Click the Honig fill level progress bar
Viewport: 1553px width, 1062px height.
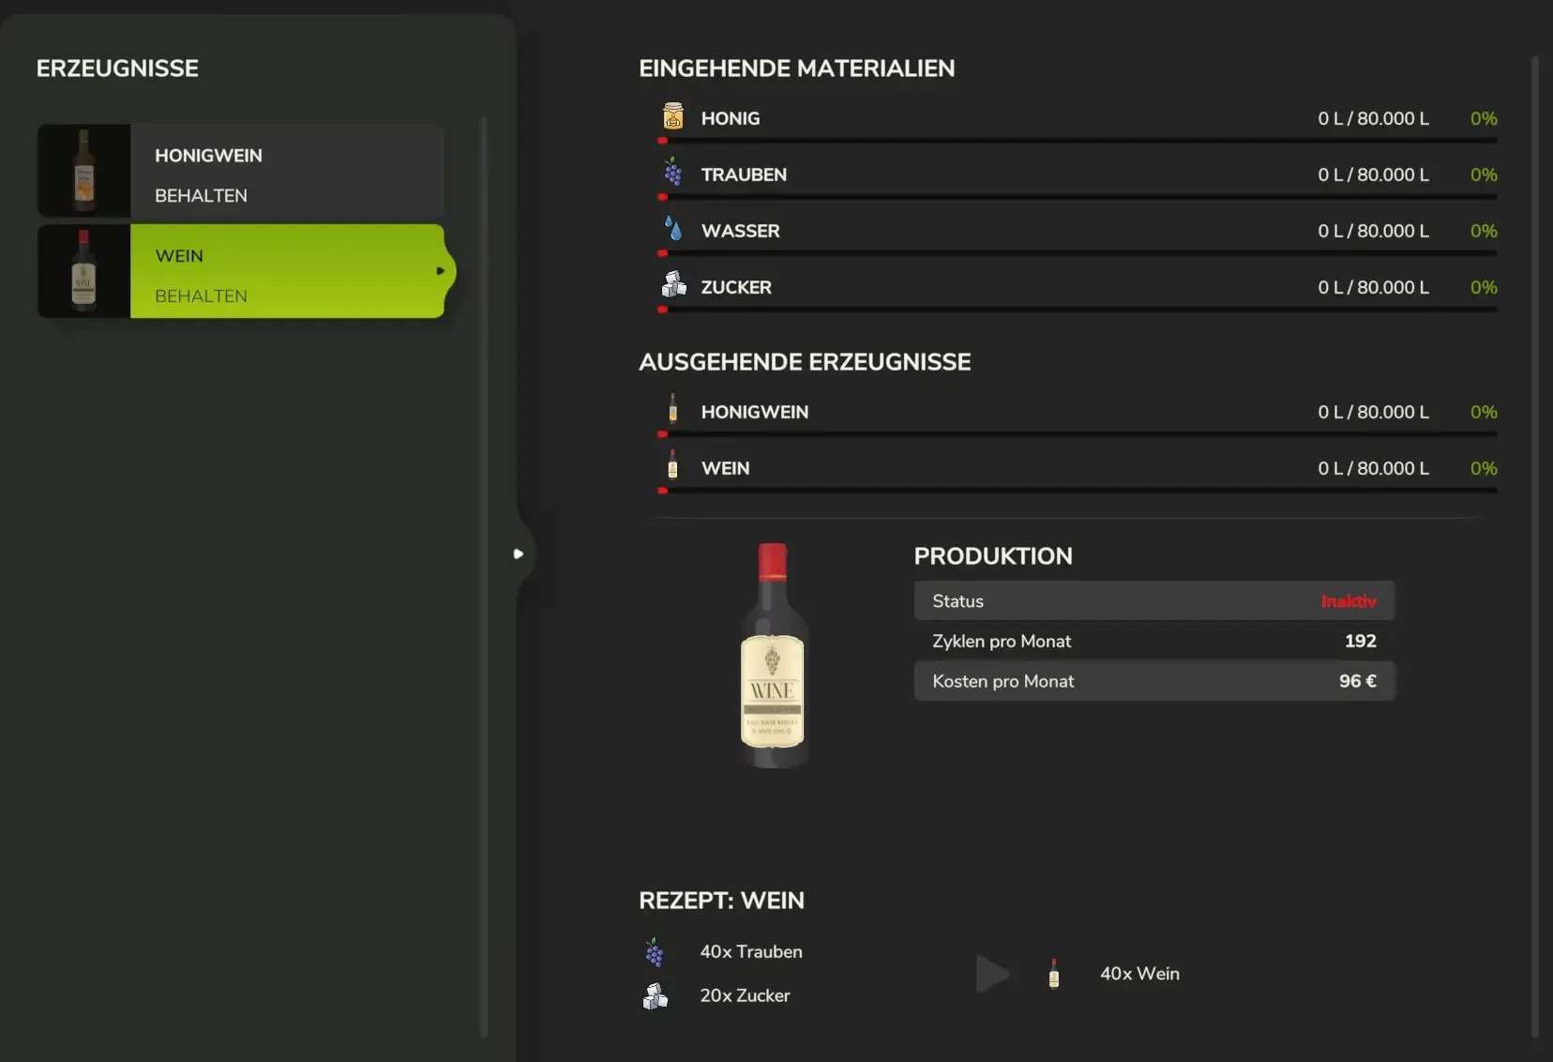(1078, 141)
